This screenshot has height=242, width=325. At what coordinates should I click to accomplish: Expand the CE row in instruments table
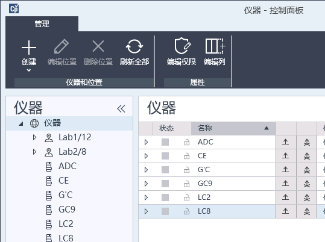click(x=146, y=156)
